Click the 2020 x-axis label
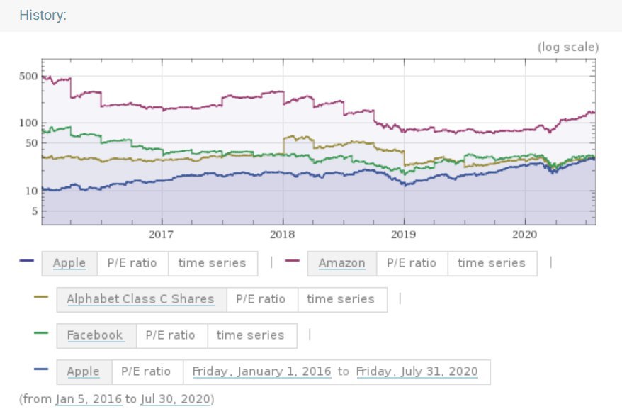Image resolution: width=622 pixels, height=414 pixels. [x=525, y=235]
